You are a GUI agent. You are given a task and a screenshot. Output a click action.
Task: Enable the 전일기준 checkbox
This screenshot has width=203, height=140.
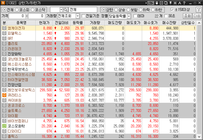point(83,16)
